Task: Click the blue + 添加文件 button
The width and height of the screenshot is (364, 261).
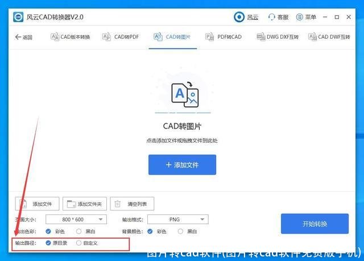Action: [182, 165]
